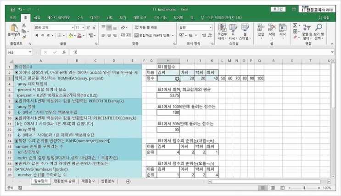
Task: Click the Undo arrow icon
Action: point(20,9)
